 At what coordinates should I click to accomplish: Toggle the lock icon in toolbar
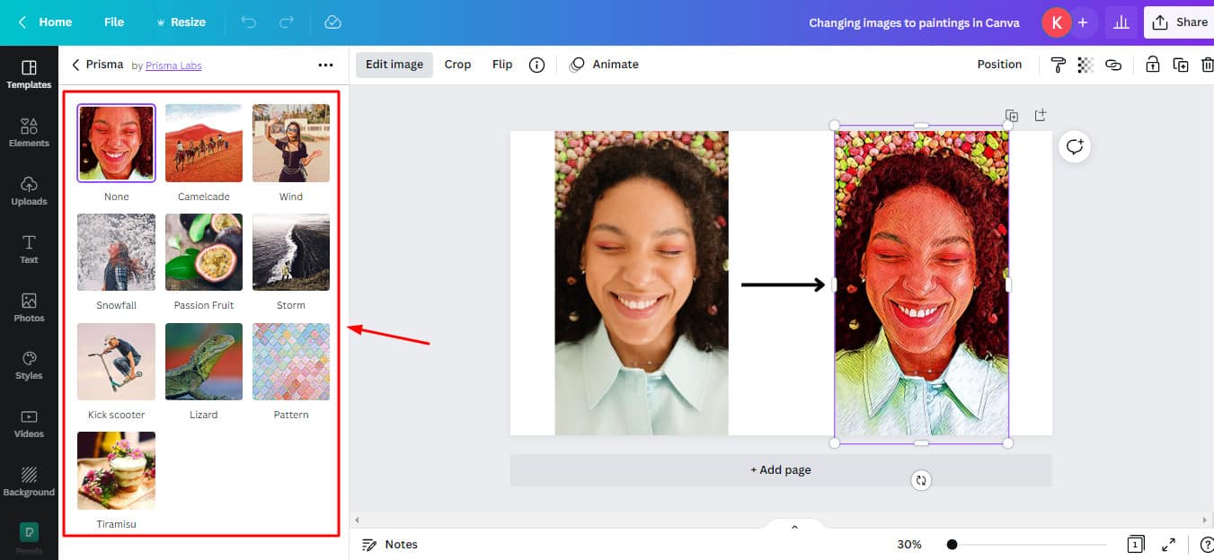pyautogui.click(x=1152, y=65)
